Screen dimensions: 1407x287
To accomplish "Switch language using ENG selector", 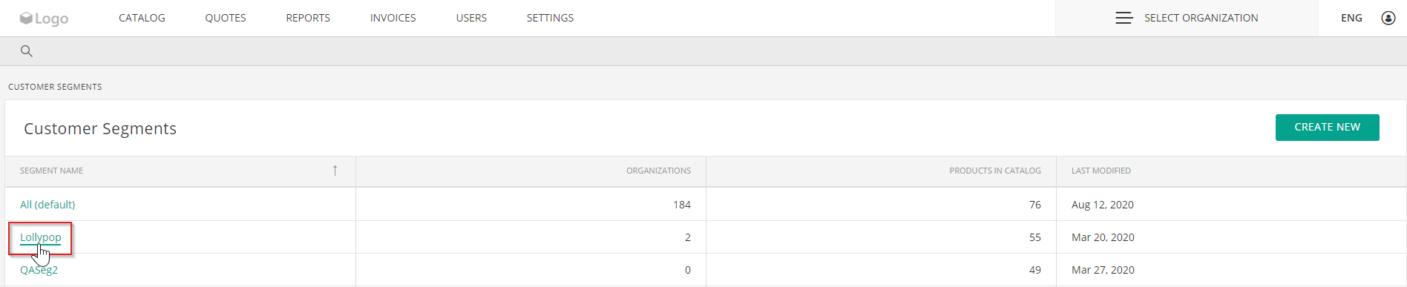I will coord(1351,18).
